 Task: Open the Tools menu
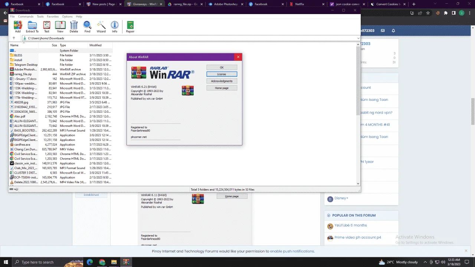pos(40,17)
